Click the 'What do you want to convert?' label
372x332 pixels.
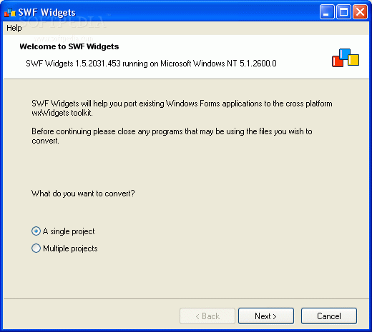83,193
